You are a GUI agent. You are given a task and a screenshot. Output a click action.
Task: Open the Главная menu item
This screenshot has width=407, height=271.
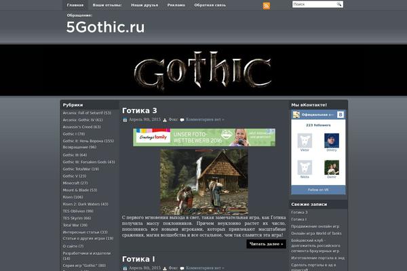pos(75,5)
